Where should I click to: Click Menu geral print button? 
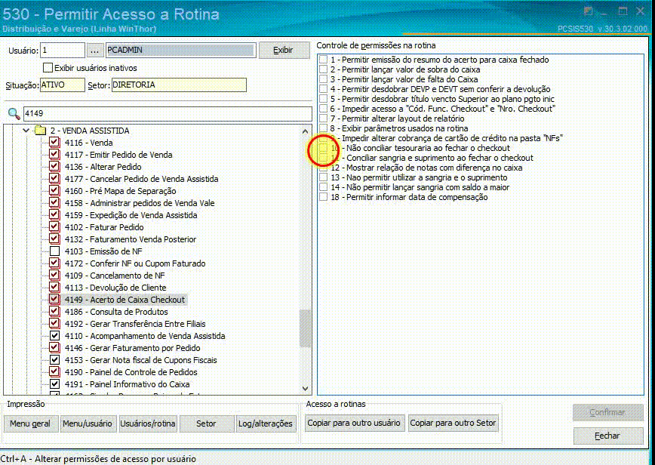pos(30,423)
